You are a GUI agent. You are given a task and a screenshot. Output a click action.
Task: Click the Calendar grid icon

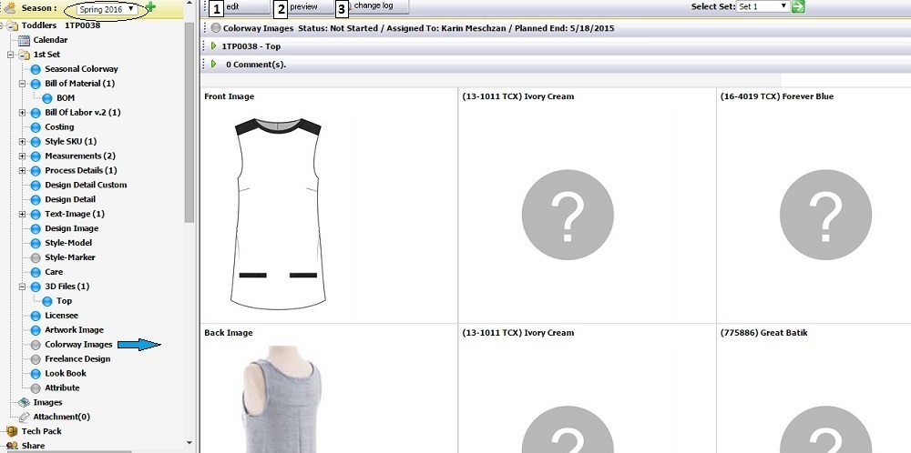24,40
